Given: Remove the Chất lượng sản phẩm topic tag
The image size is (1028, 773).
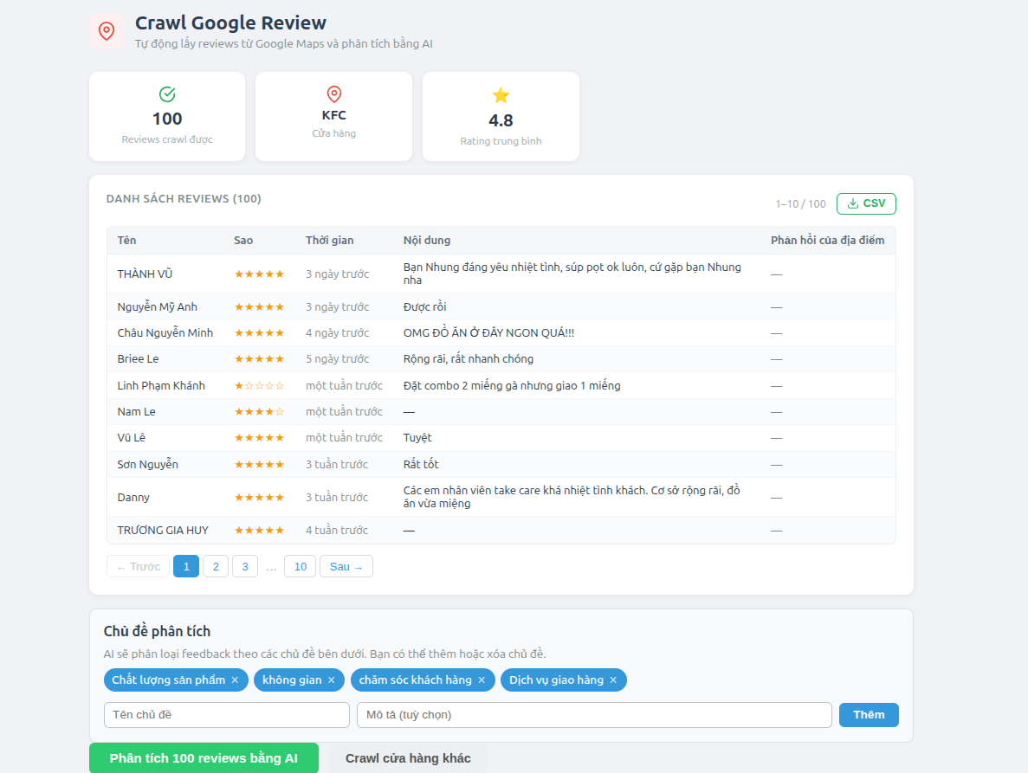Looking at the screenshot, I should coord(235,680).
